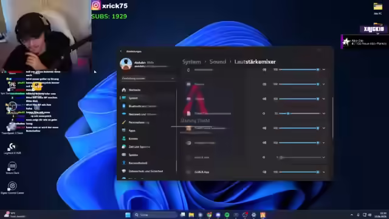The height and width of the screenshot is (219, 389).
Task: Open Elgato Control Center desktop shortcut
Action: (x=12, y=188)
